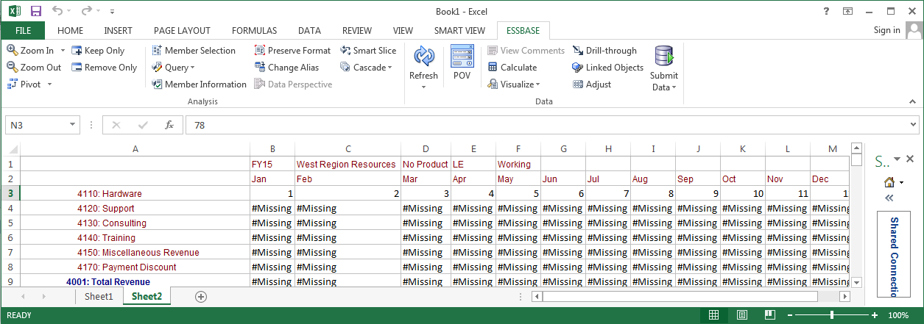Click the Adjust command
The height and width of the screenshot is (324, 924).
(592, 84)
